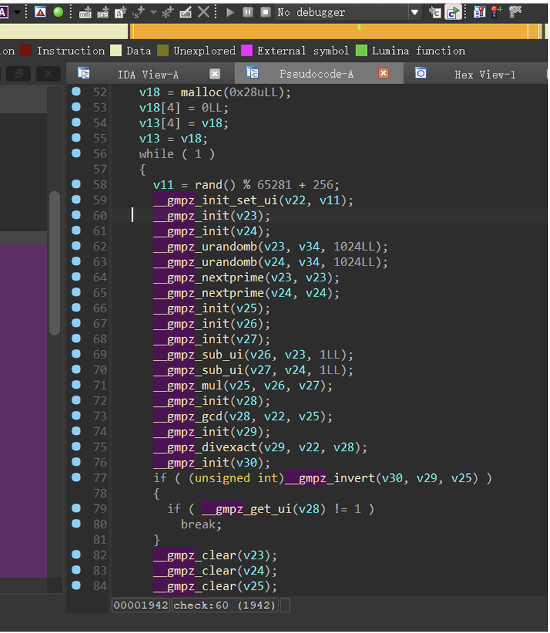
Task: Click the X undefine toolbar icon
Action: (203, 12)
